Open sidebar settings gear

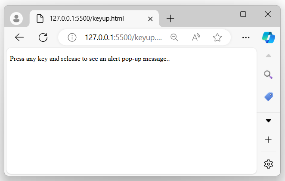(x=268, y=164)
